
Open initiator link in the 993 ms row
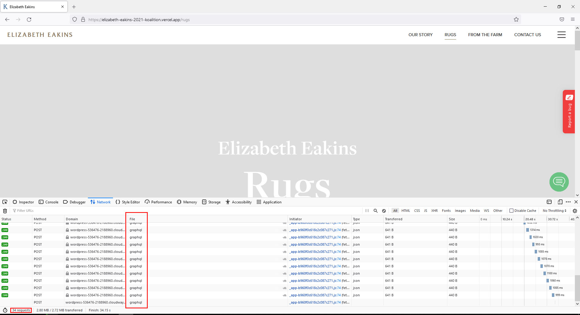tap(315, 244)
